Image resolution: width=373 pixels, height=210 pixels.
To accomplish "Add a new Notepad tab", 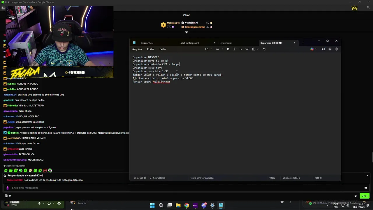I will coord(303,43).
